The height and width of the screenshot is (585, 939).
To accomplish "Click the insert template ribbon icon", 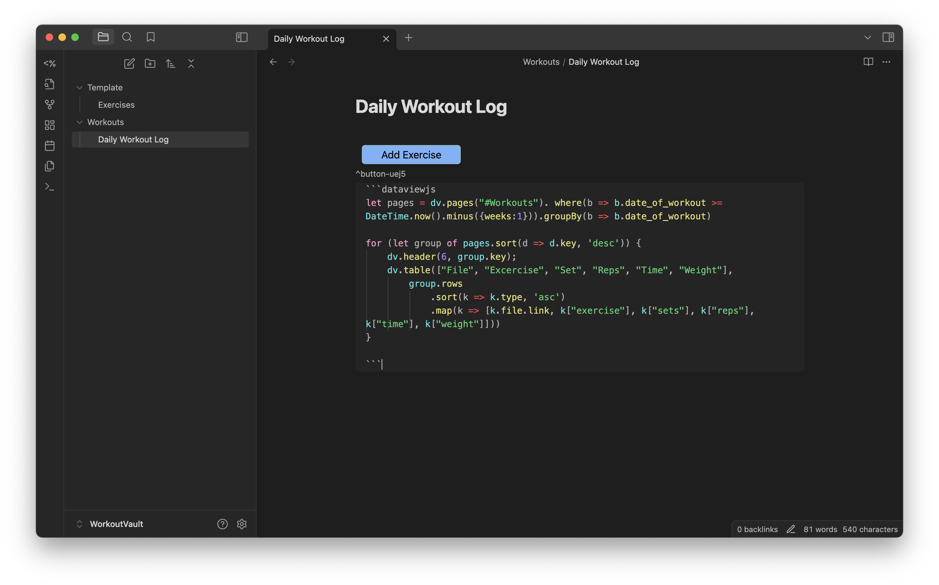I will pyautogui.click(x=49, y=166).
